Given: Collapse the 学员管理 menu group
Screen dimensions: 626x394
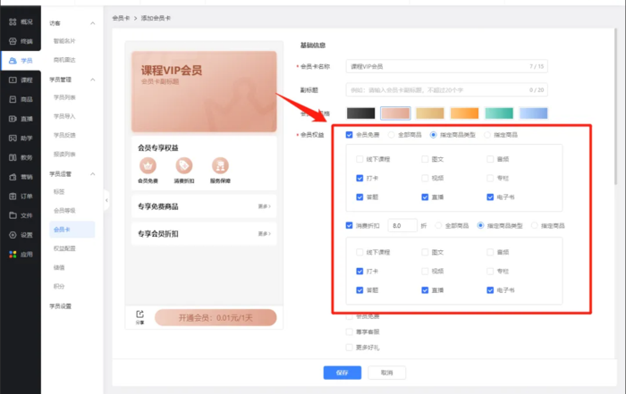Looking at the screenshot, I should click(92, 80).
